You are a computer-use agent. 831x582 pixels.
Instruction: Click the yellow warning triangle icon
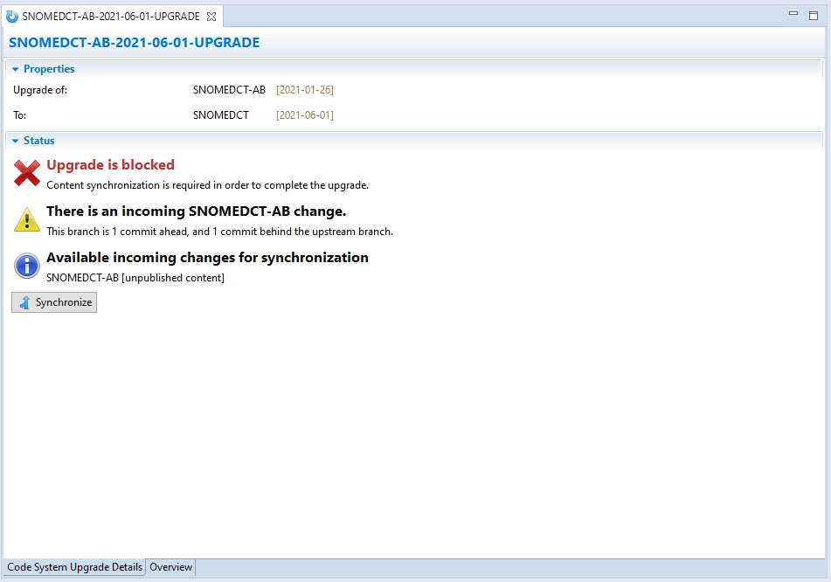(x=27, y=219)
